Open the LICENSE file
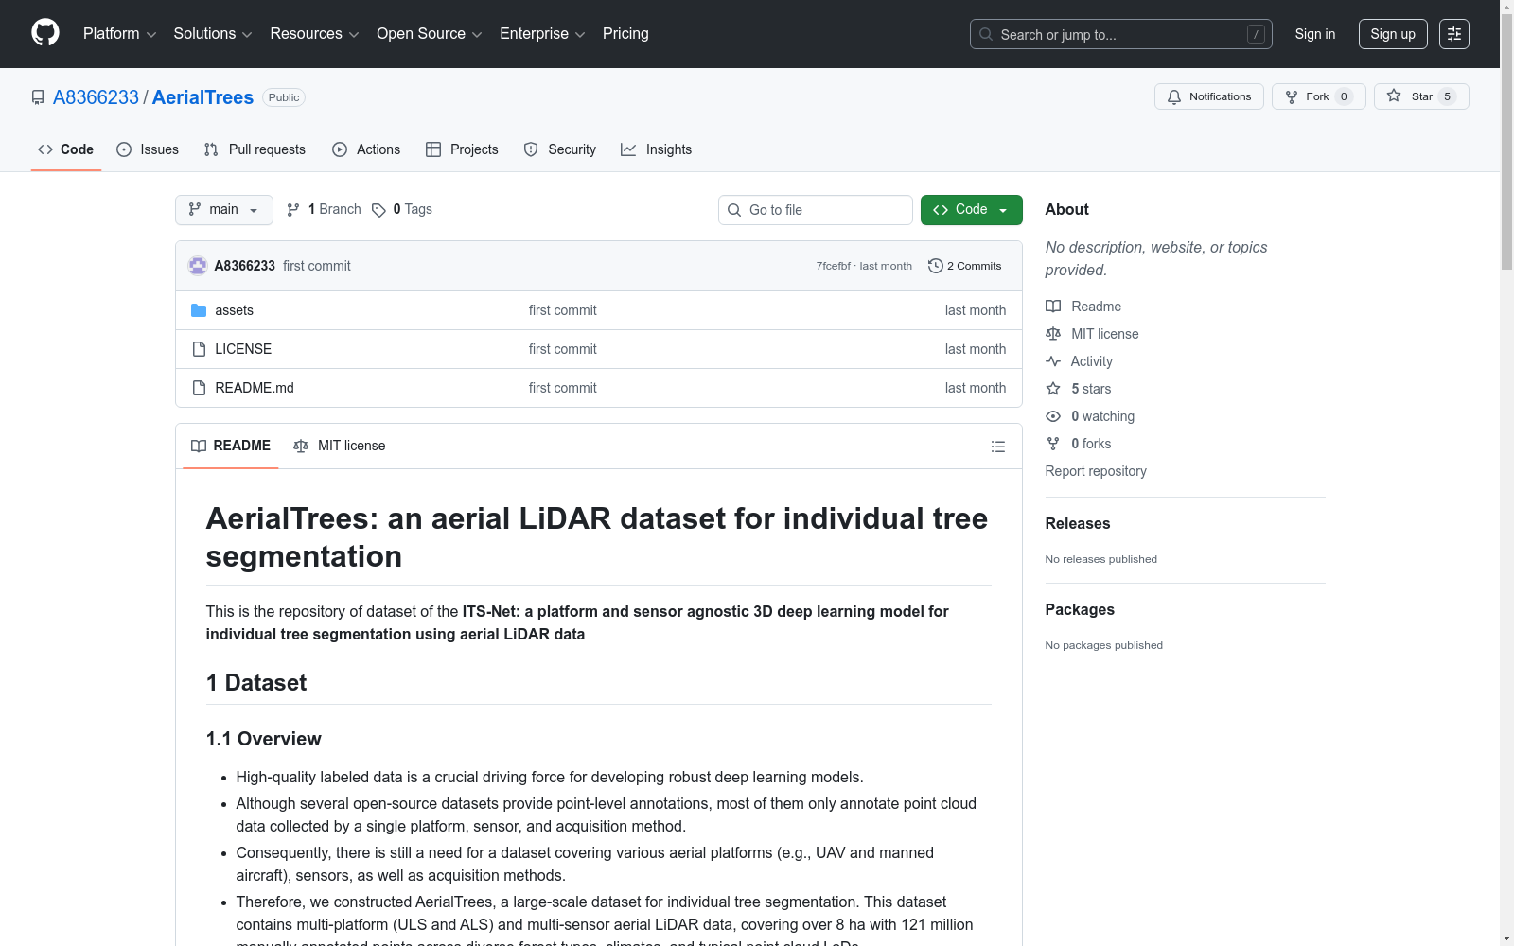The image size is (1514, 946). [243, 349]
